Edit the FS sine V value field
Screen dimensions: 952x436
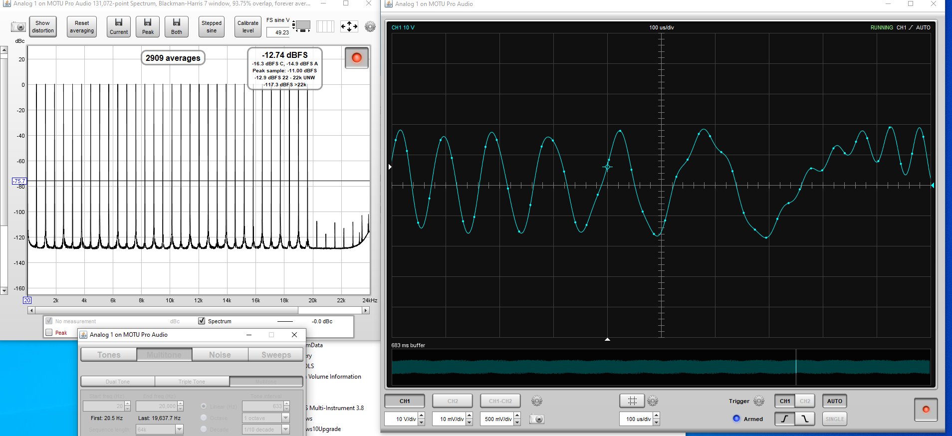pos(278,32)
